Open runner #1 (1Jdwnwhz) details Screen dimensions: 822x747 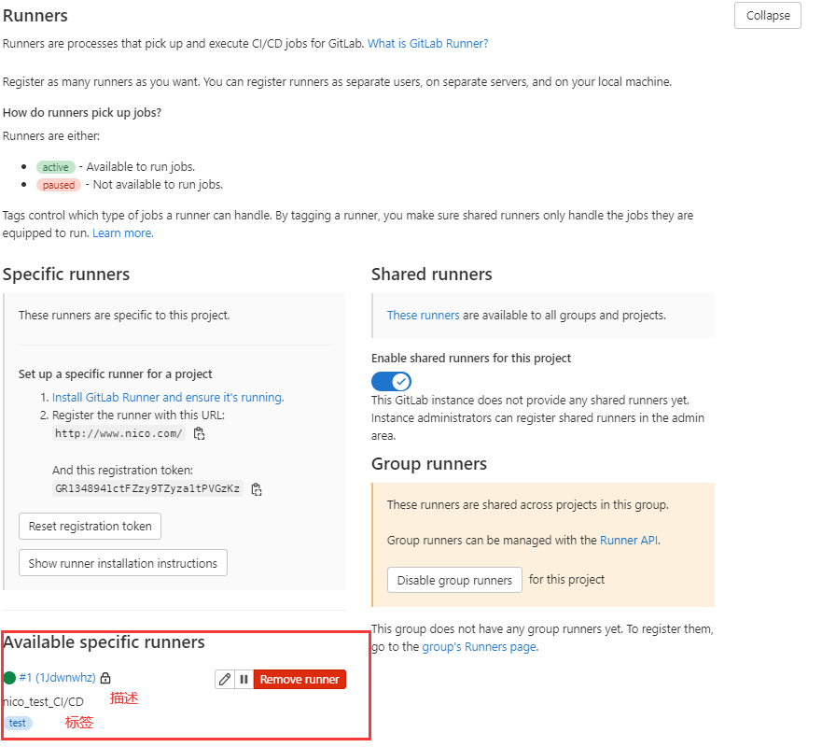(x=57, y=678)
